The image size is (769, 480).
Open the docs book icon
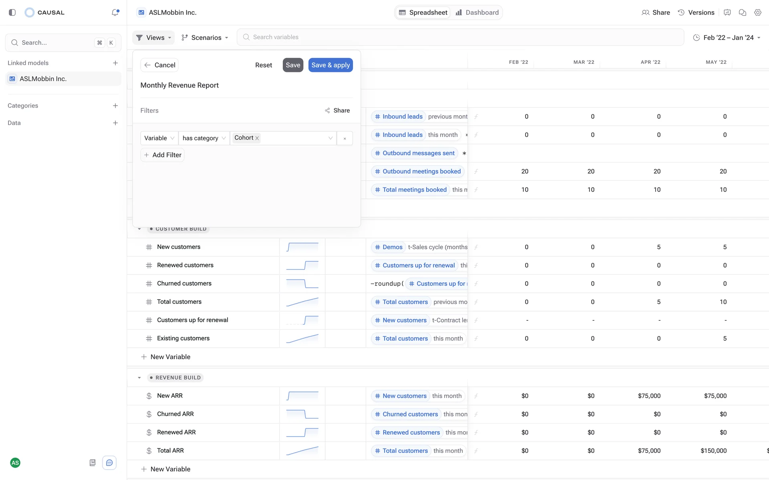tap(93, 463)
